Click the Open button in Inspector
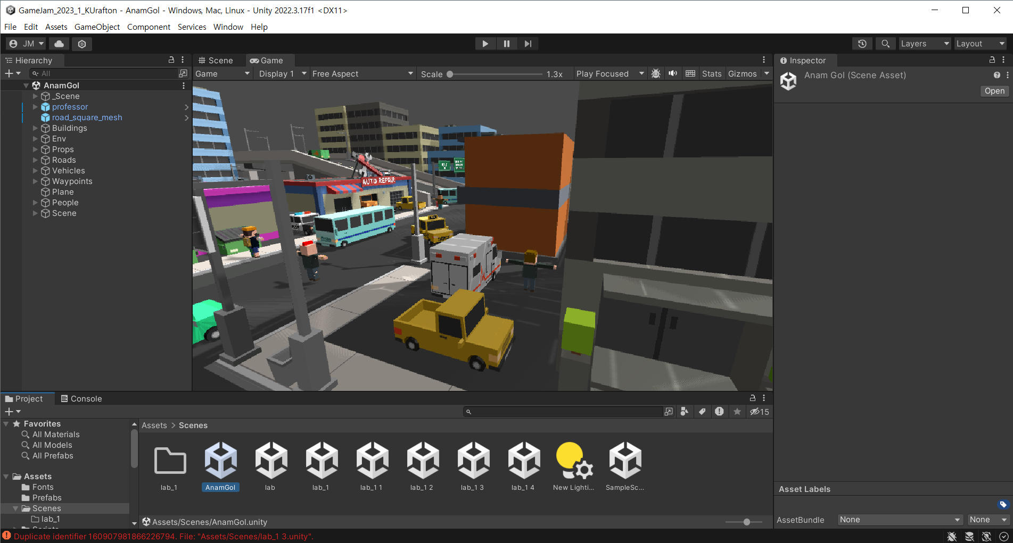This screenshot has width=1013, height=543. pos(994,91)
